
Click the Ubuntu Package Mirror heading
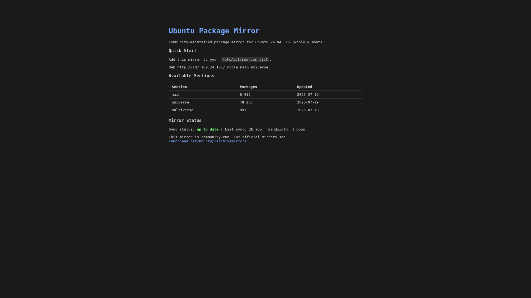[x=214, y=31]
